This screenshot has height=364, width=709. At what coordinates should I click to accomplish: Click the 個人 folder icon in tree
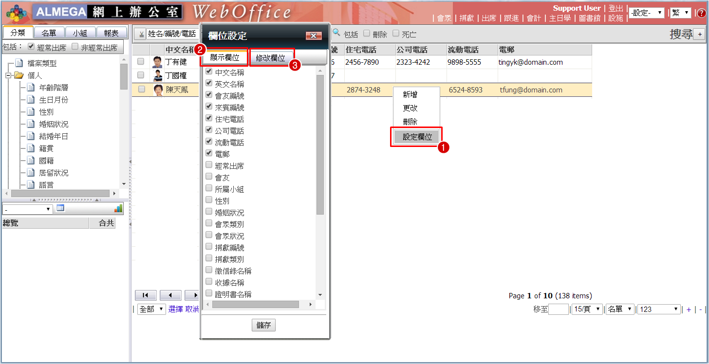[19, 75]
